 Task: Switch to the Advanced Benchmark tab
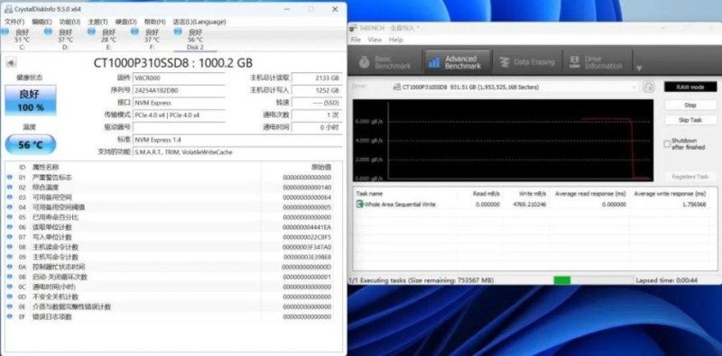click(x=457, y=62)
